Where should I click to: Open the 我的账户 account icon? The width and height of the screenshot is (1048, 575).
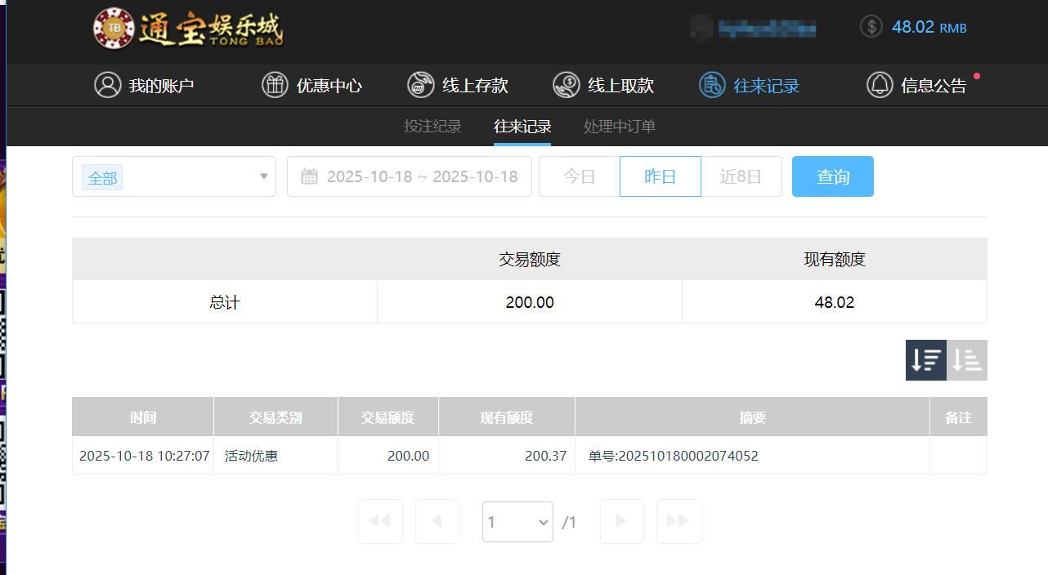pyautogui.click(x=108, y=84)
